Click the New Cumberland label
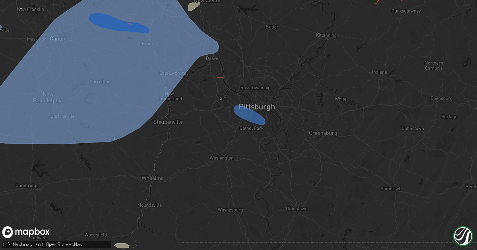Screen dimensions: 477x250 169,96
